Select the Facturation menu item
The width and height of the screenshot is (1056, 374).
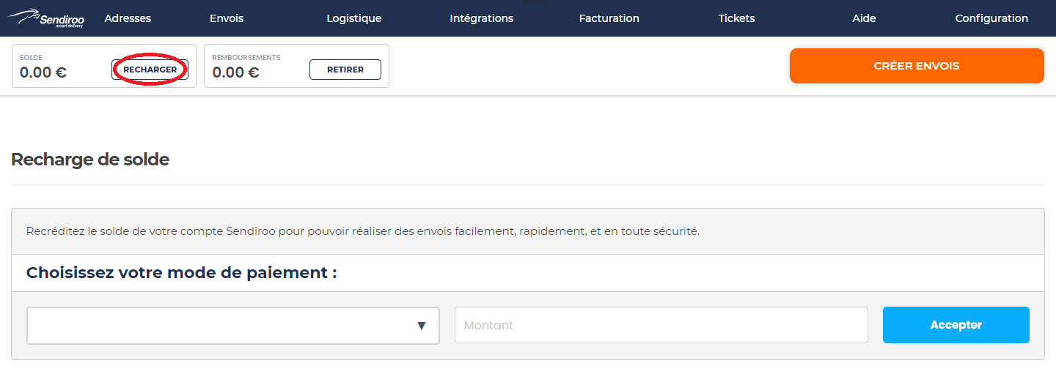point(609,18)
